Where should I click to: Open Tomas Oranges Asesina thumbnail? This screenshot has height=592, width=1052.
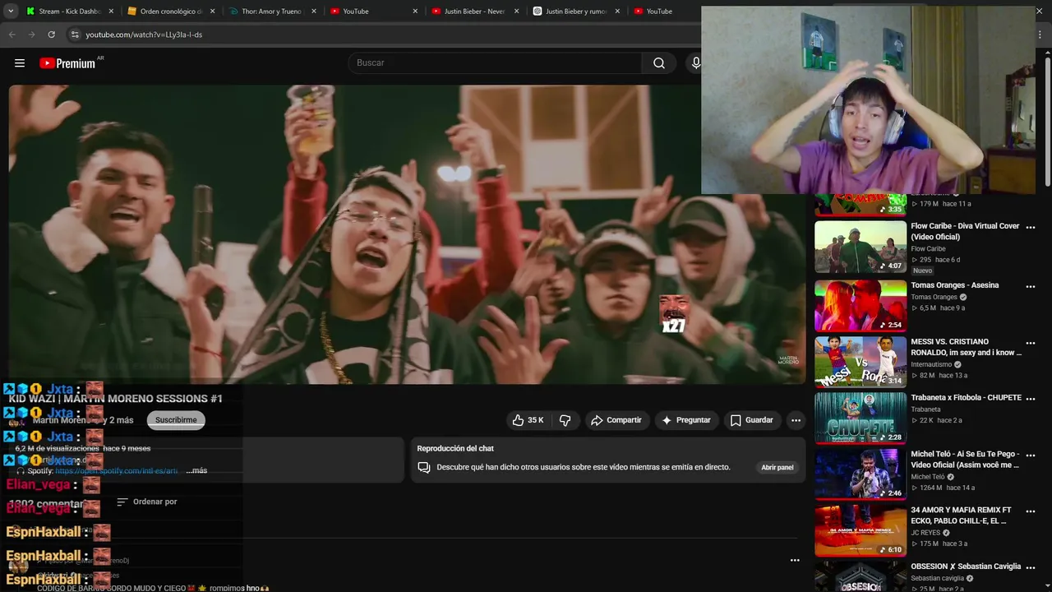[x=861, y=306]
